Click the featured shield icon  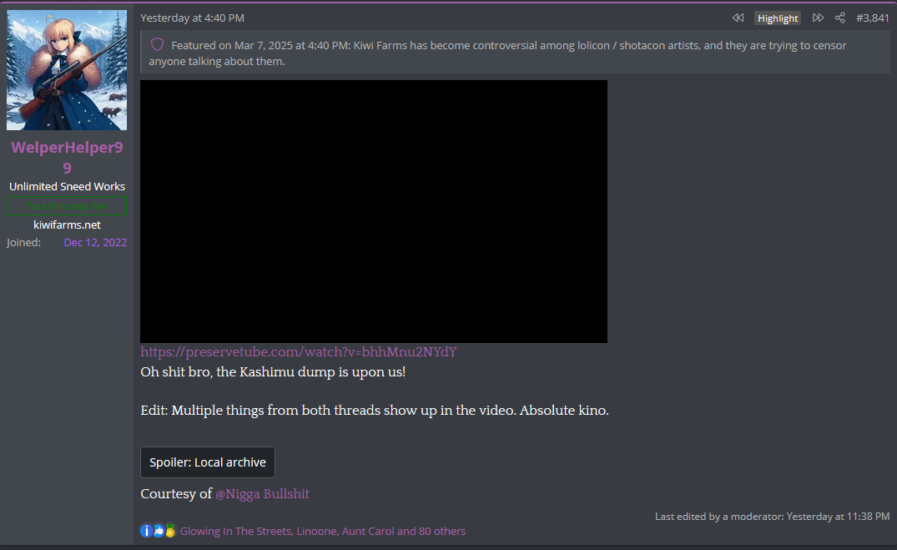(158, 44)
